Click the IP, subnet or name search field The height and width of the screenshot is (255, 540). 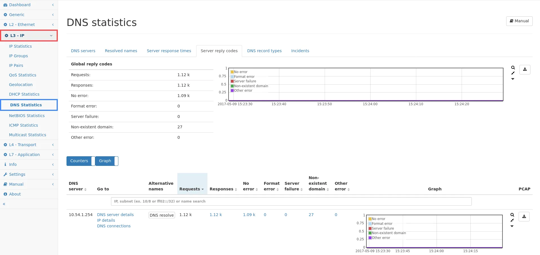click(291, 201)
